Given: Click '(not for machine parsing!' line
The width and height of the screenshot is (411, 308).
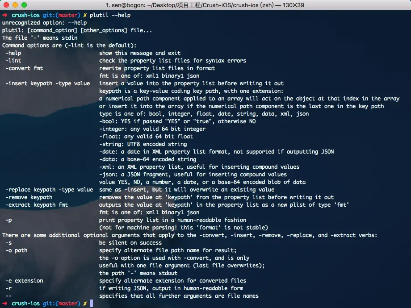Looking at the screenshot, I should click(x=184, y=228).
